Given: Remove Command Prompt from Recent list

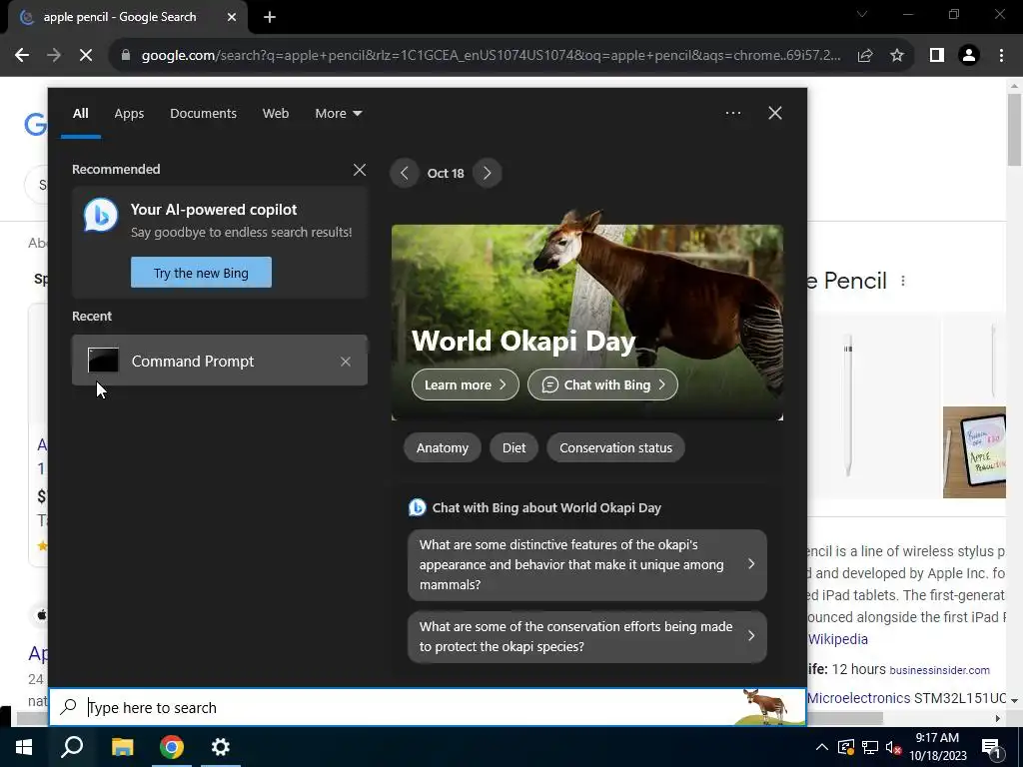Looking at the screenshot, I should pos(346,362).
